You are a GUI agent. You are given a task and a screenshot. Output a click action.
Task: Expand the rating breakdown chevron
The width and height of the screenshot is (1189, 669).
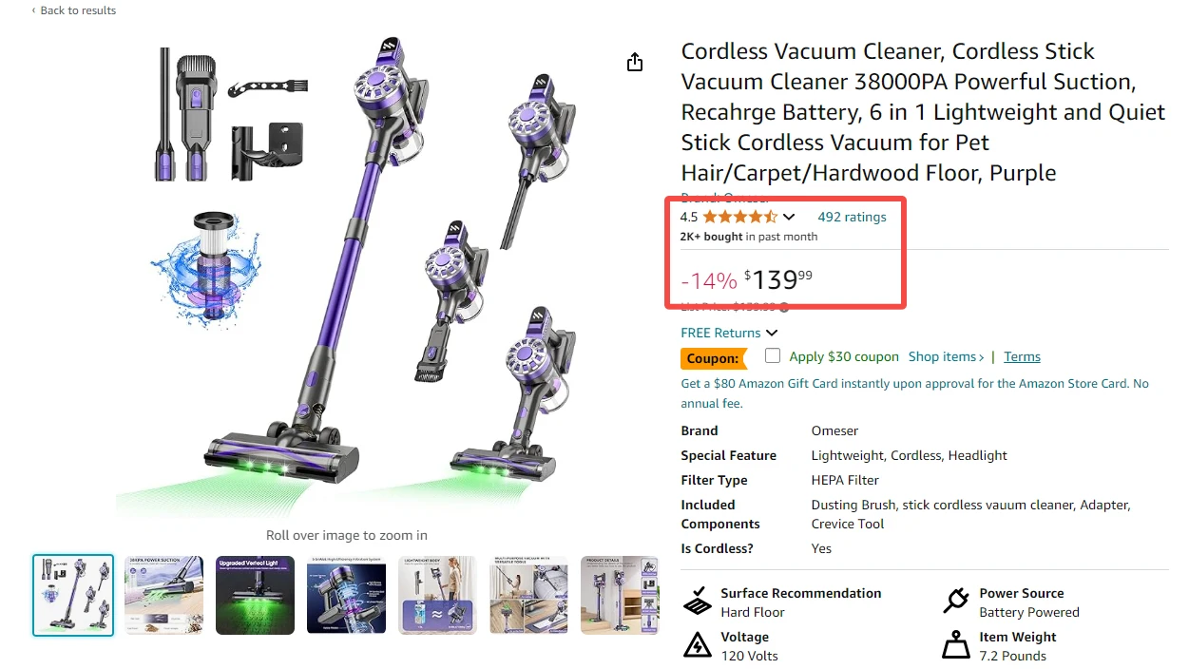[789, 217]
